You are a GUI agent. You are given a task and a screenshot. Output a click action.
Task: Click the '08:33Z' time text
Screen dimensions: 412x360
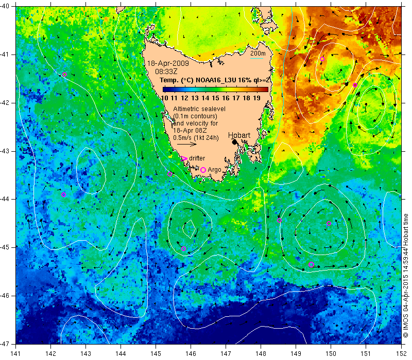(x=166, y=71)
